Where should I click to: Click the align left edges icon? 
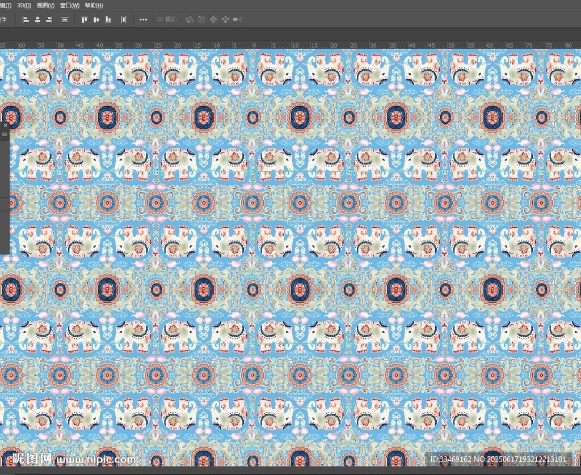pos(26,19)
